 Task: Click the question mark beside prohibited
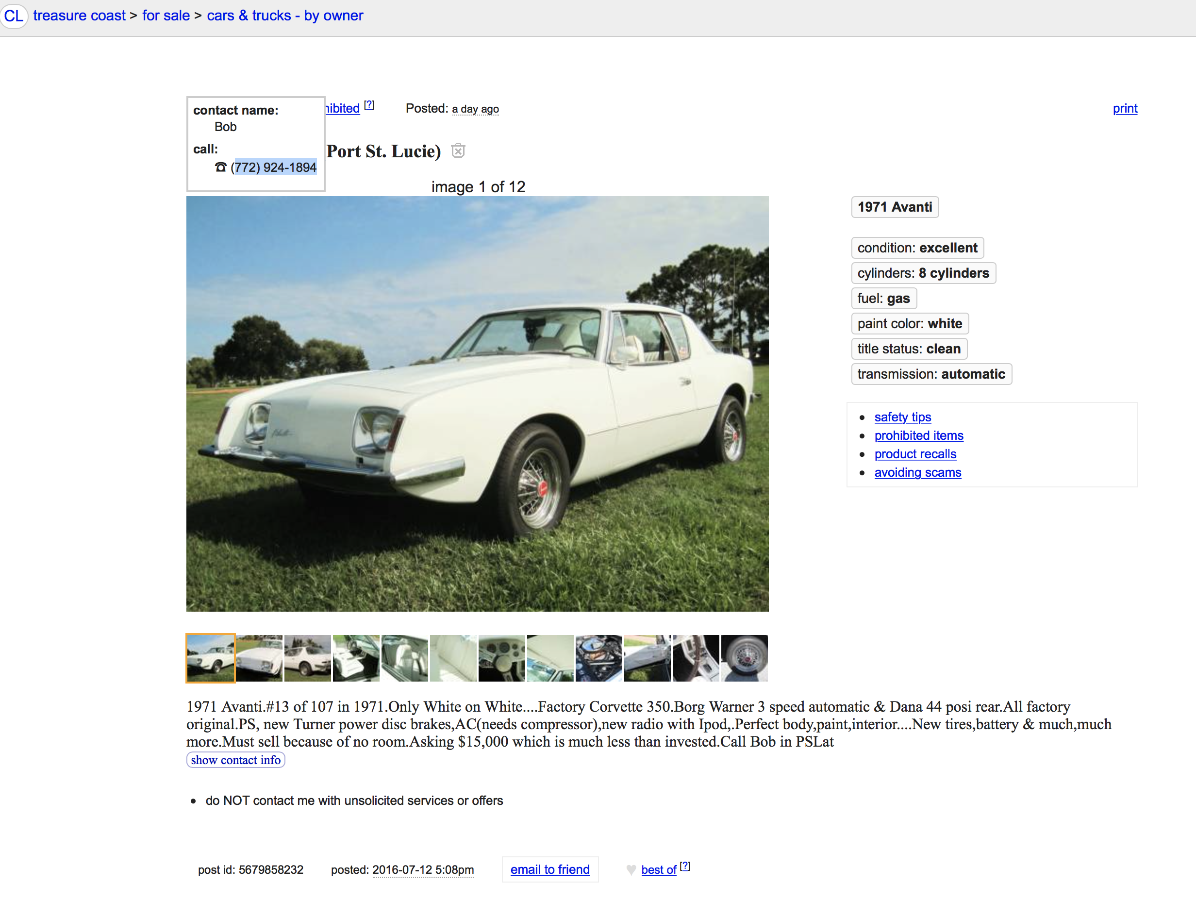pos(369,105)
